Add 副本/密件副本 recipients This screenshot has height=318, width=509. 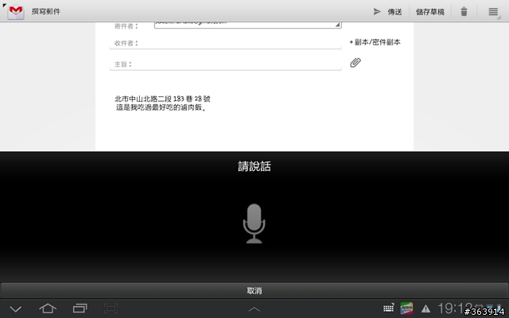point(375,42)
